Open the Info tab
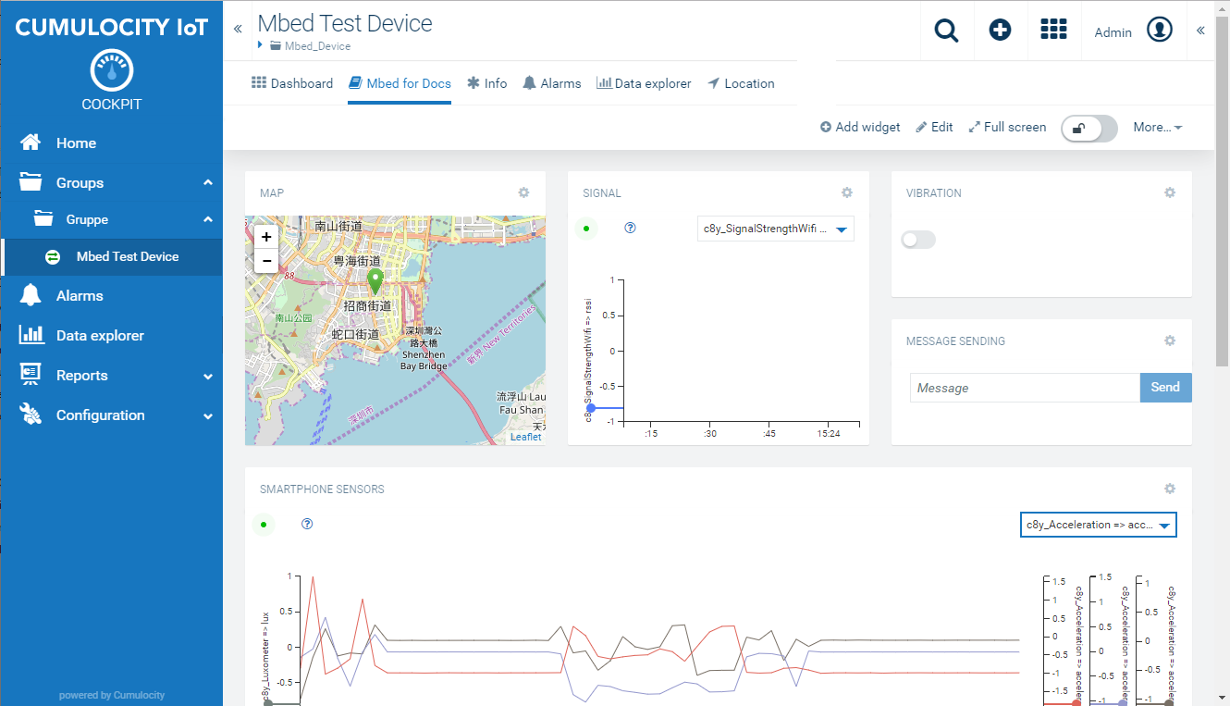Viewport: 1230px width, 706px height. pyautogui.click(x=486, y=83)
